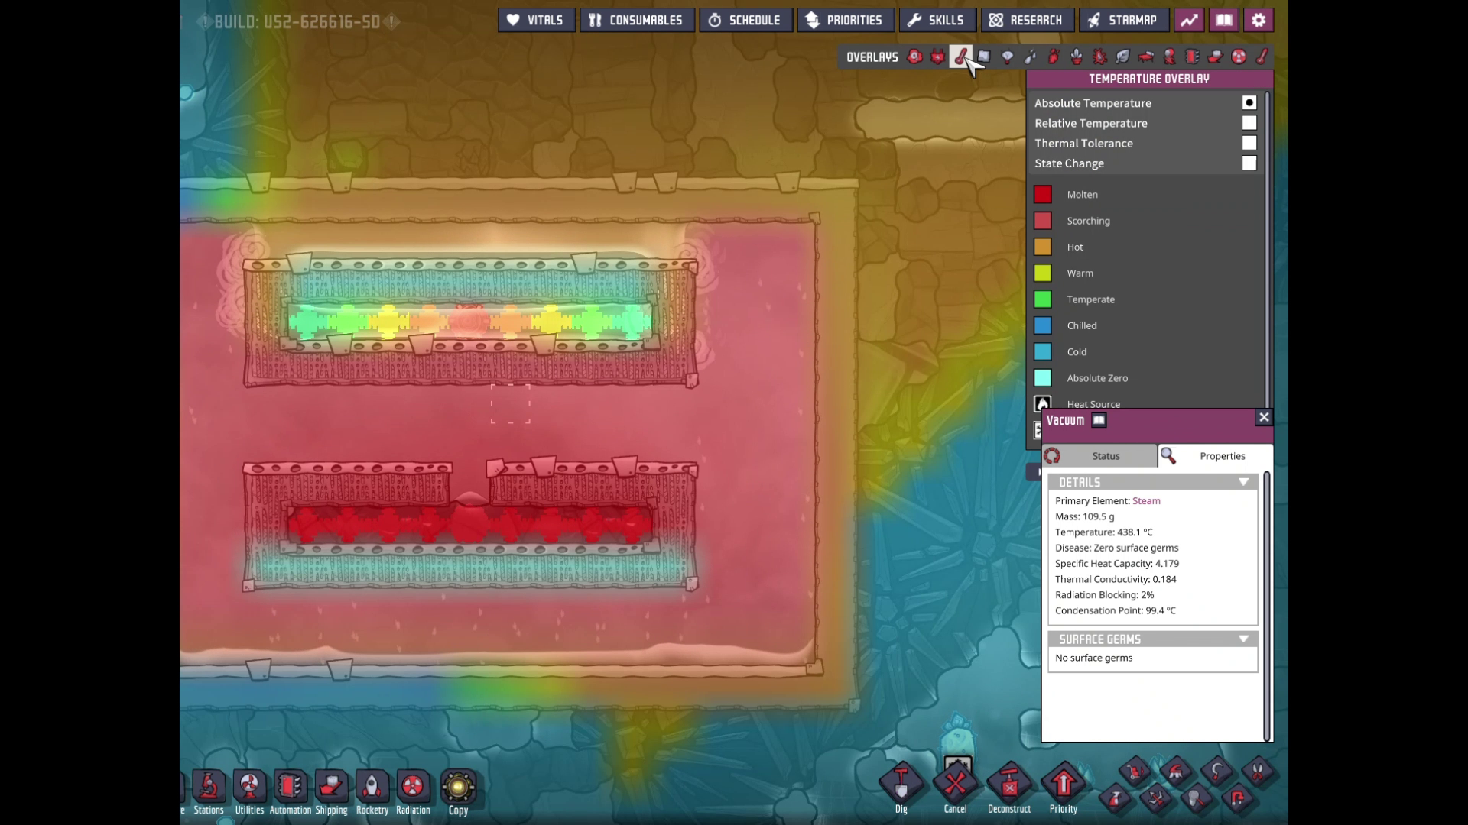Image resolution: width=1468 pixels, height=825 pixels.
Task: Open the Starmap screen
Action: pos(1123,20)
